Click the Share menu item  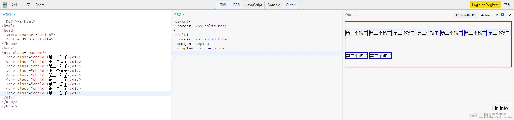click(40, 5)
